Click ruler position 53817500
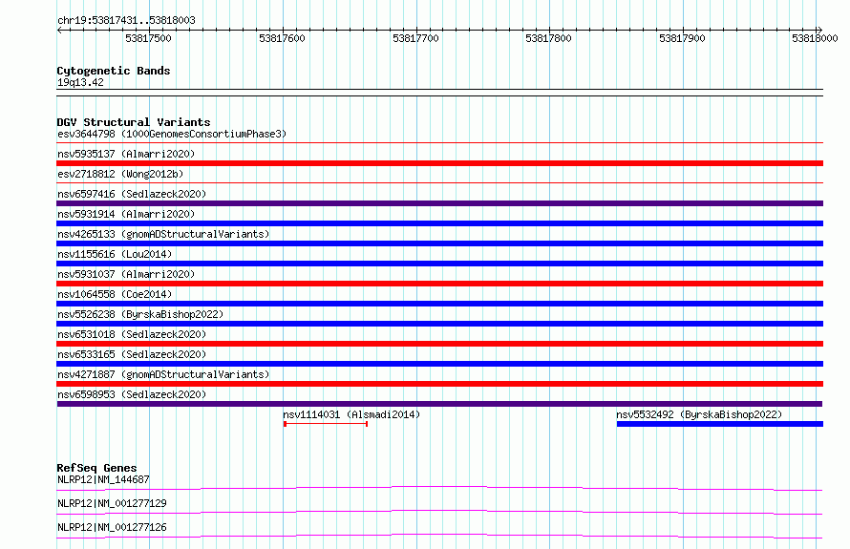The height and width of the screenshot is (549, 850). (148, 38)
